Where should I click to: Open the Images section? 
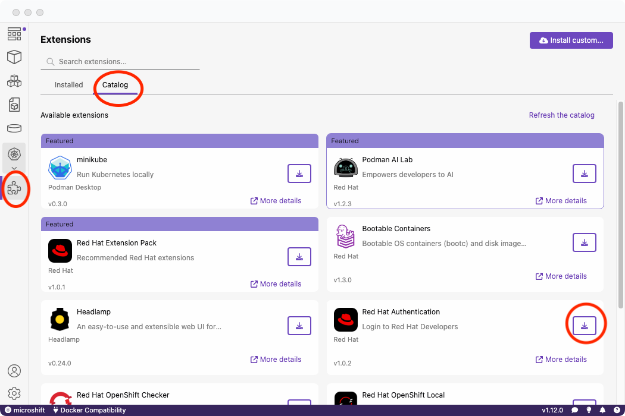tap(14, 105)
